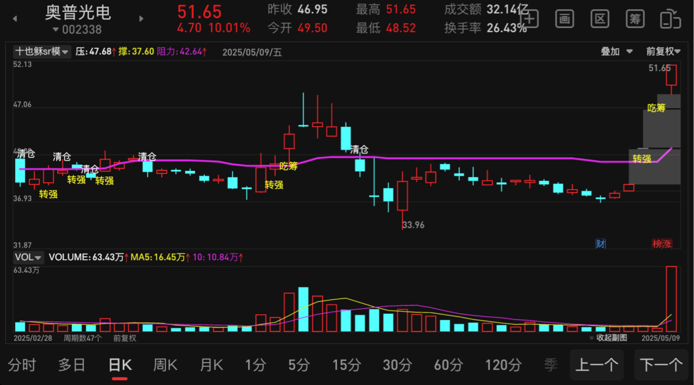Switch to the 多日 tab
Image resolution: width=694 pixels, height=385 pixels.
[x=72, y=365]
